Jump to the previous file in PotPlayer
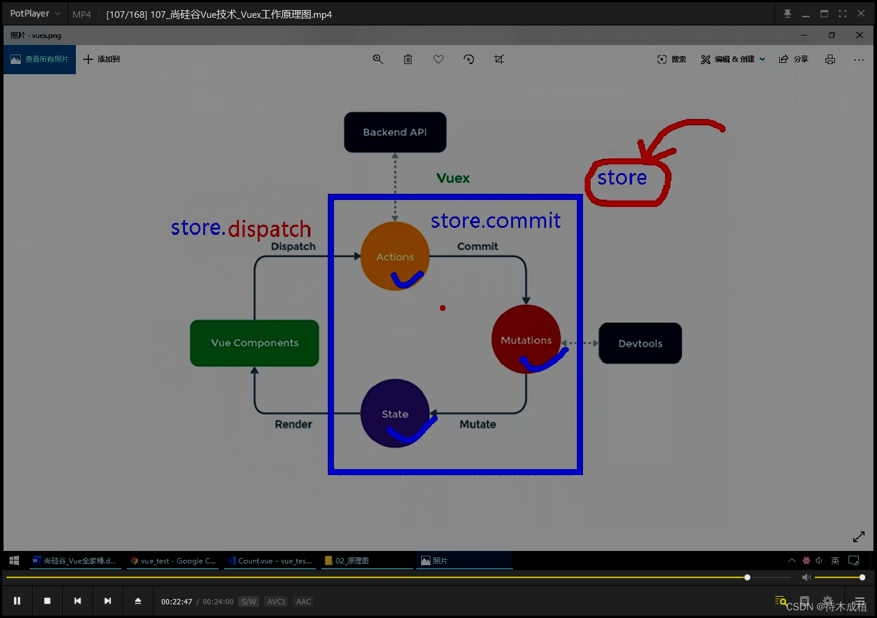The height and width of the screenshot is (618, 877). click(x=78, y=601)
